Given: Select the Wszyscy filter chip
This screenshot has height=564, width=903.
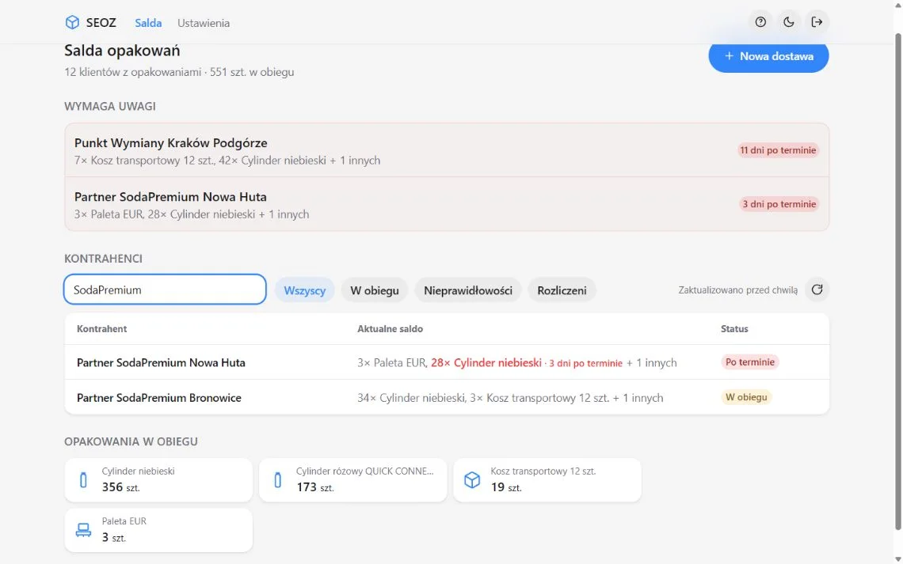Looking at the screenshot, I should [305, 290].
